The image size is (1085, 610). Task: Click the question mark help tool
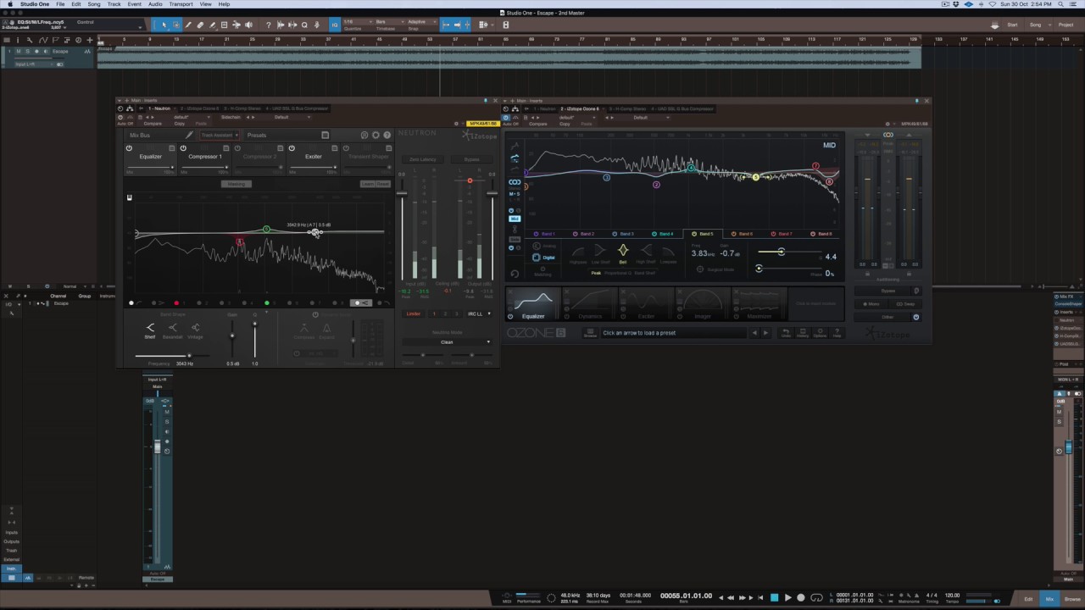coord(269,25)
